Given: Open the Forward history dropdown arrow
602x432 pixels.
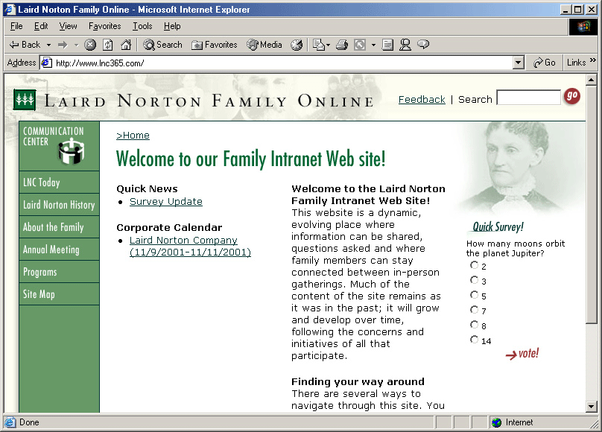Looking at the screenshot, I should [76, 45].
